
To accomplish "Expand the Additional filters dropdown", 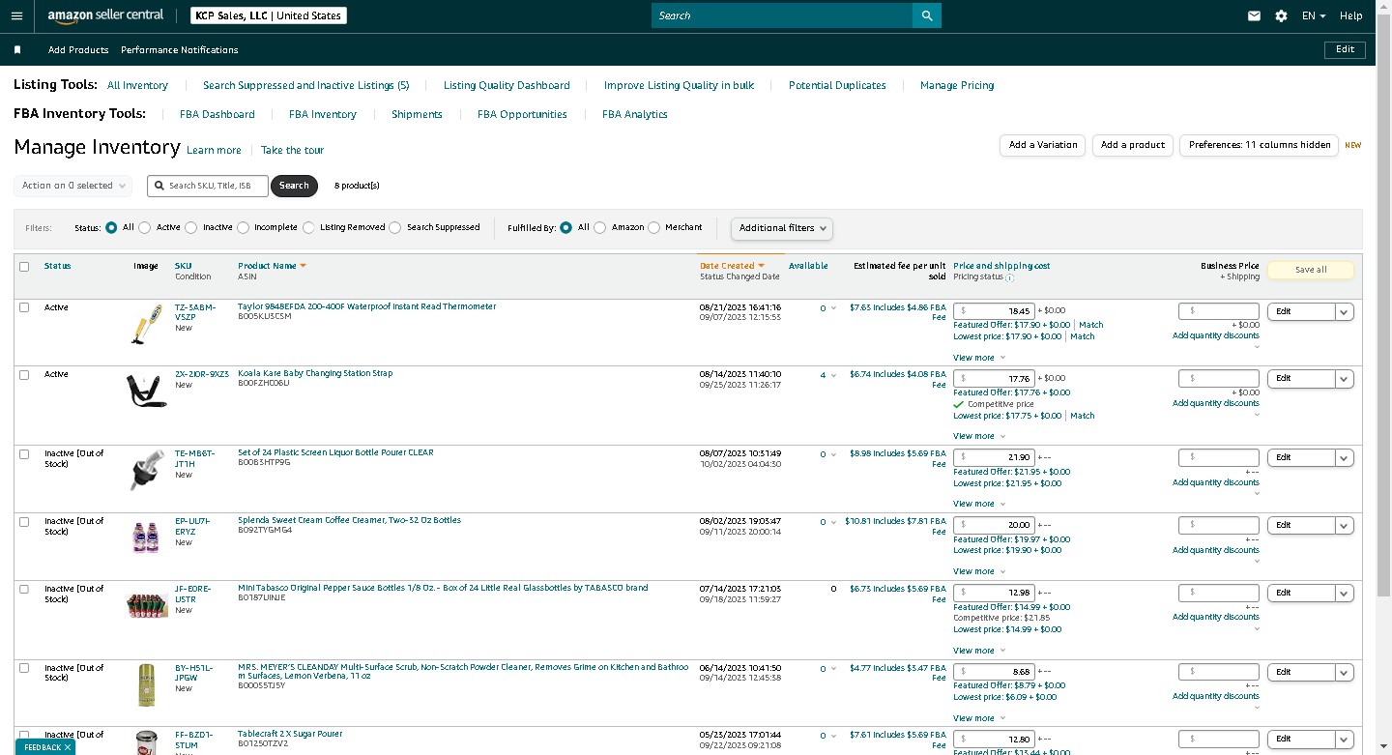I will click(782, 228).
